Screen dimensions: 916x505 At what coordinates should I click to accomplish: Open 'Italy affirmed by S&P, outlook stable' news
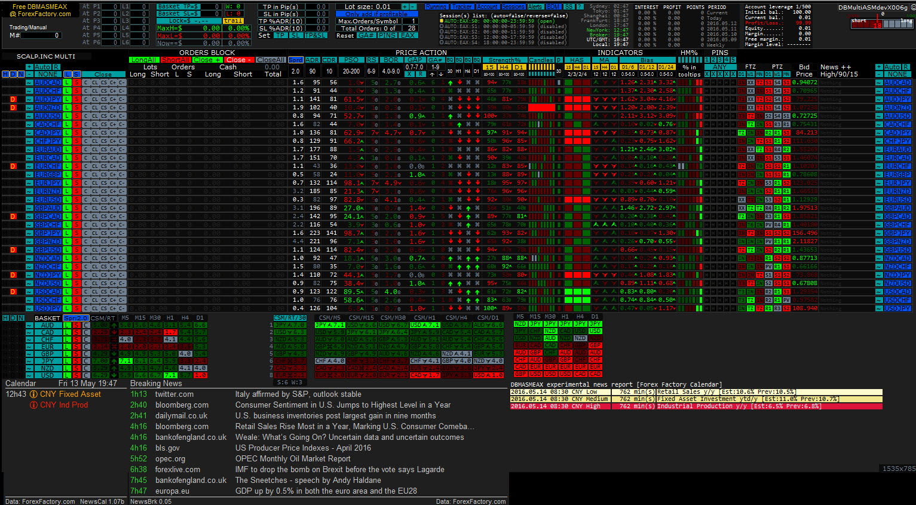[298, 394]
